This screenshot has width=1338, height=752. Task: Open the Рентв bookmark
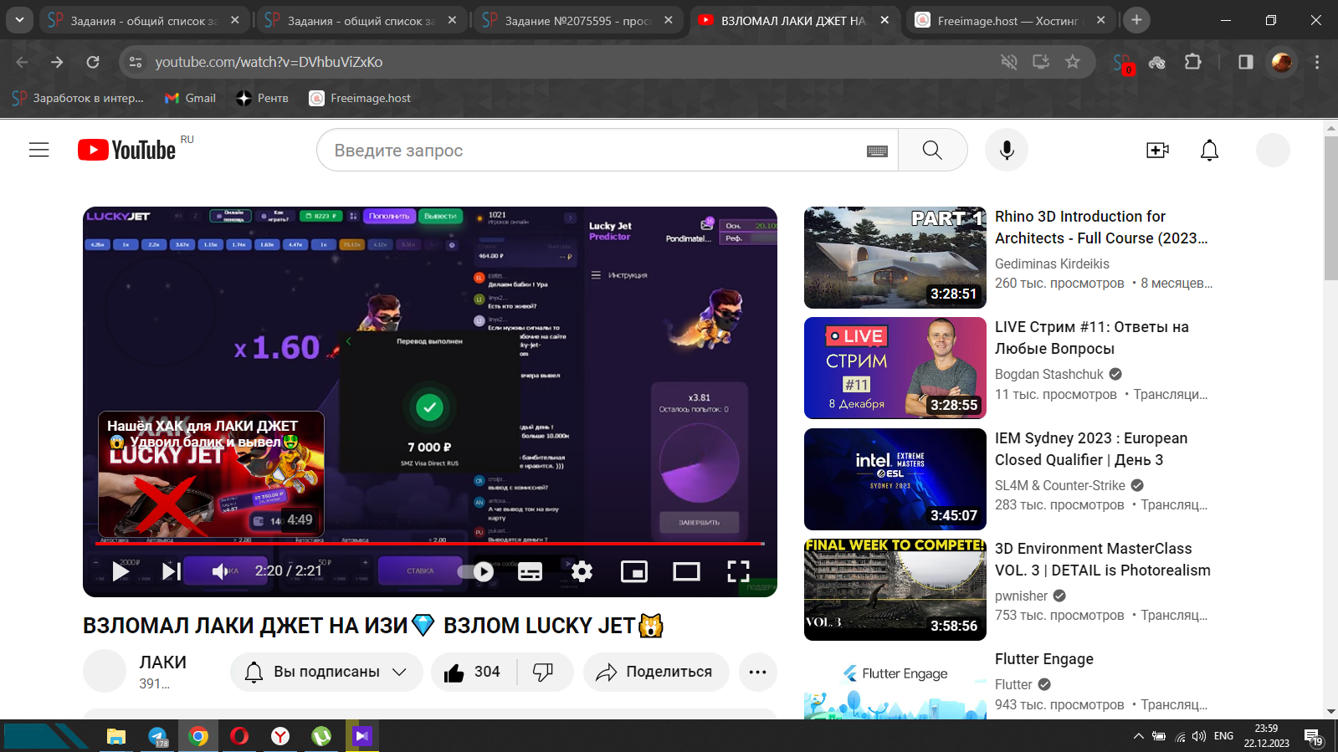coord(263,98)
